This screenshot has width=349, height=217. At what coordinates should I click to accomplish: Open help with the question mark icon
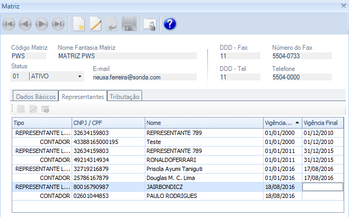pos(170,24)
